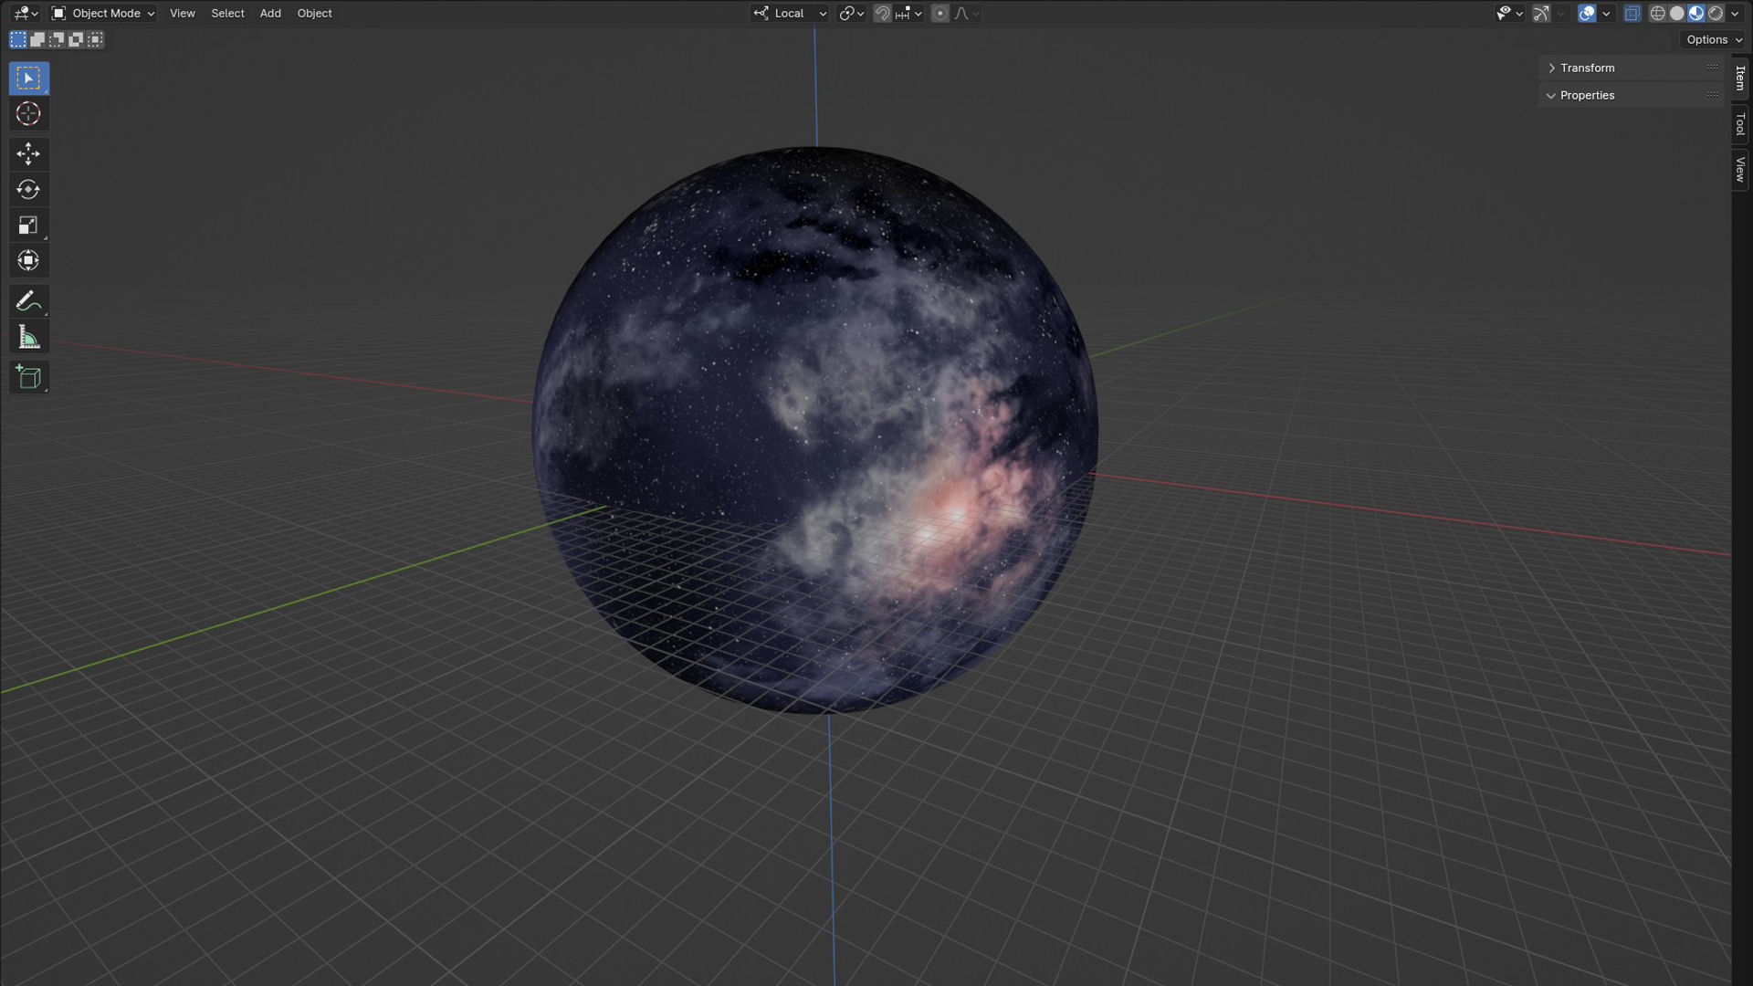Switch to the Tool sidebar tab
Screen dimensions: 1753x986
point(1740,124)
